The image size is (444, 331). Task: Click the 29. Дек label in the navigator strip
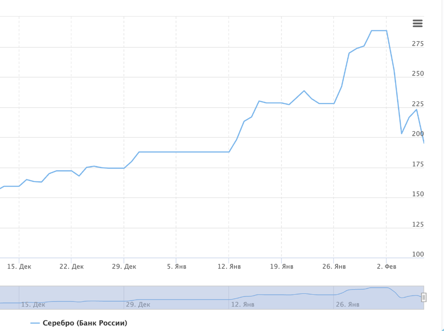(x=138, y=304)
